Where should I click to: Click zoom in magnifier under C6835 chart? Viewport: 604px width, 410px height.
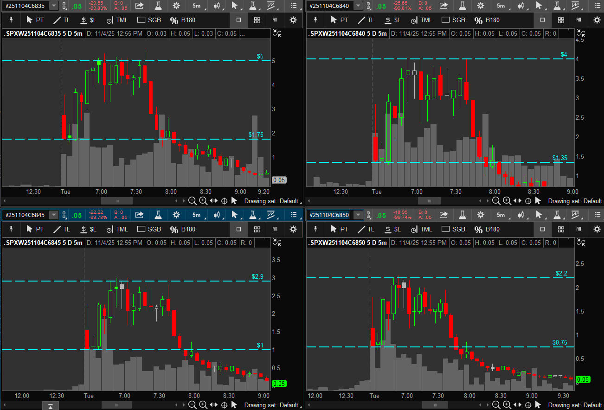click(x=203, y=201)
